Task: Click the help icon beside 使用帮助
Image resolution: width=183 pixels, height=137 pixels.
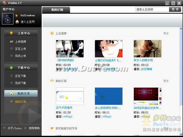Action: pyautogui.click(x=25, y=128)
